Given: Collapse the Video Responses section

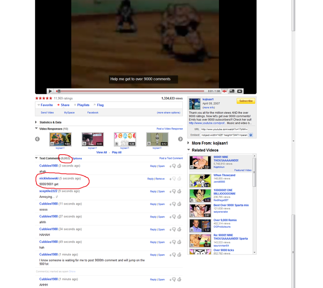Looking at the screenshot, I should 36,129.
